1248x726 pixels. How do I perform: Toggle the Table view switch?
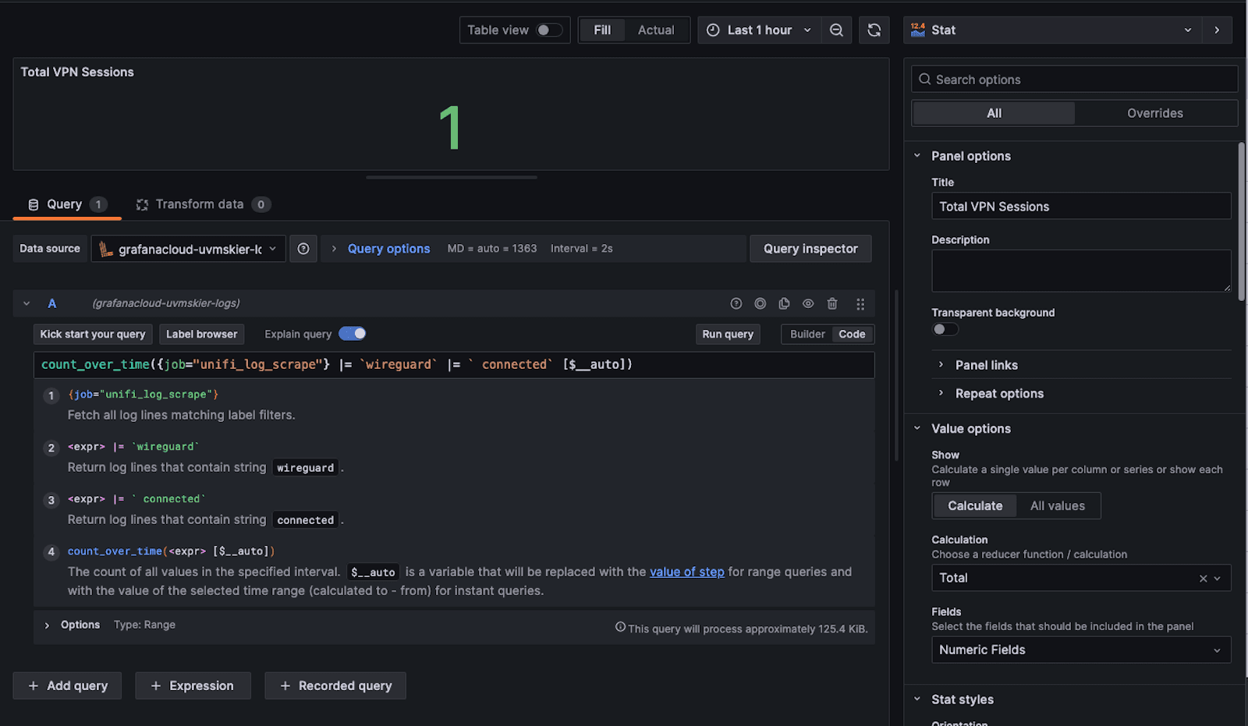[x=549, y=30]
